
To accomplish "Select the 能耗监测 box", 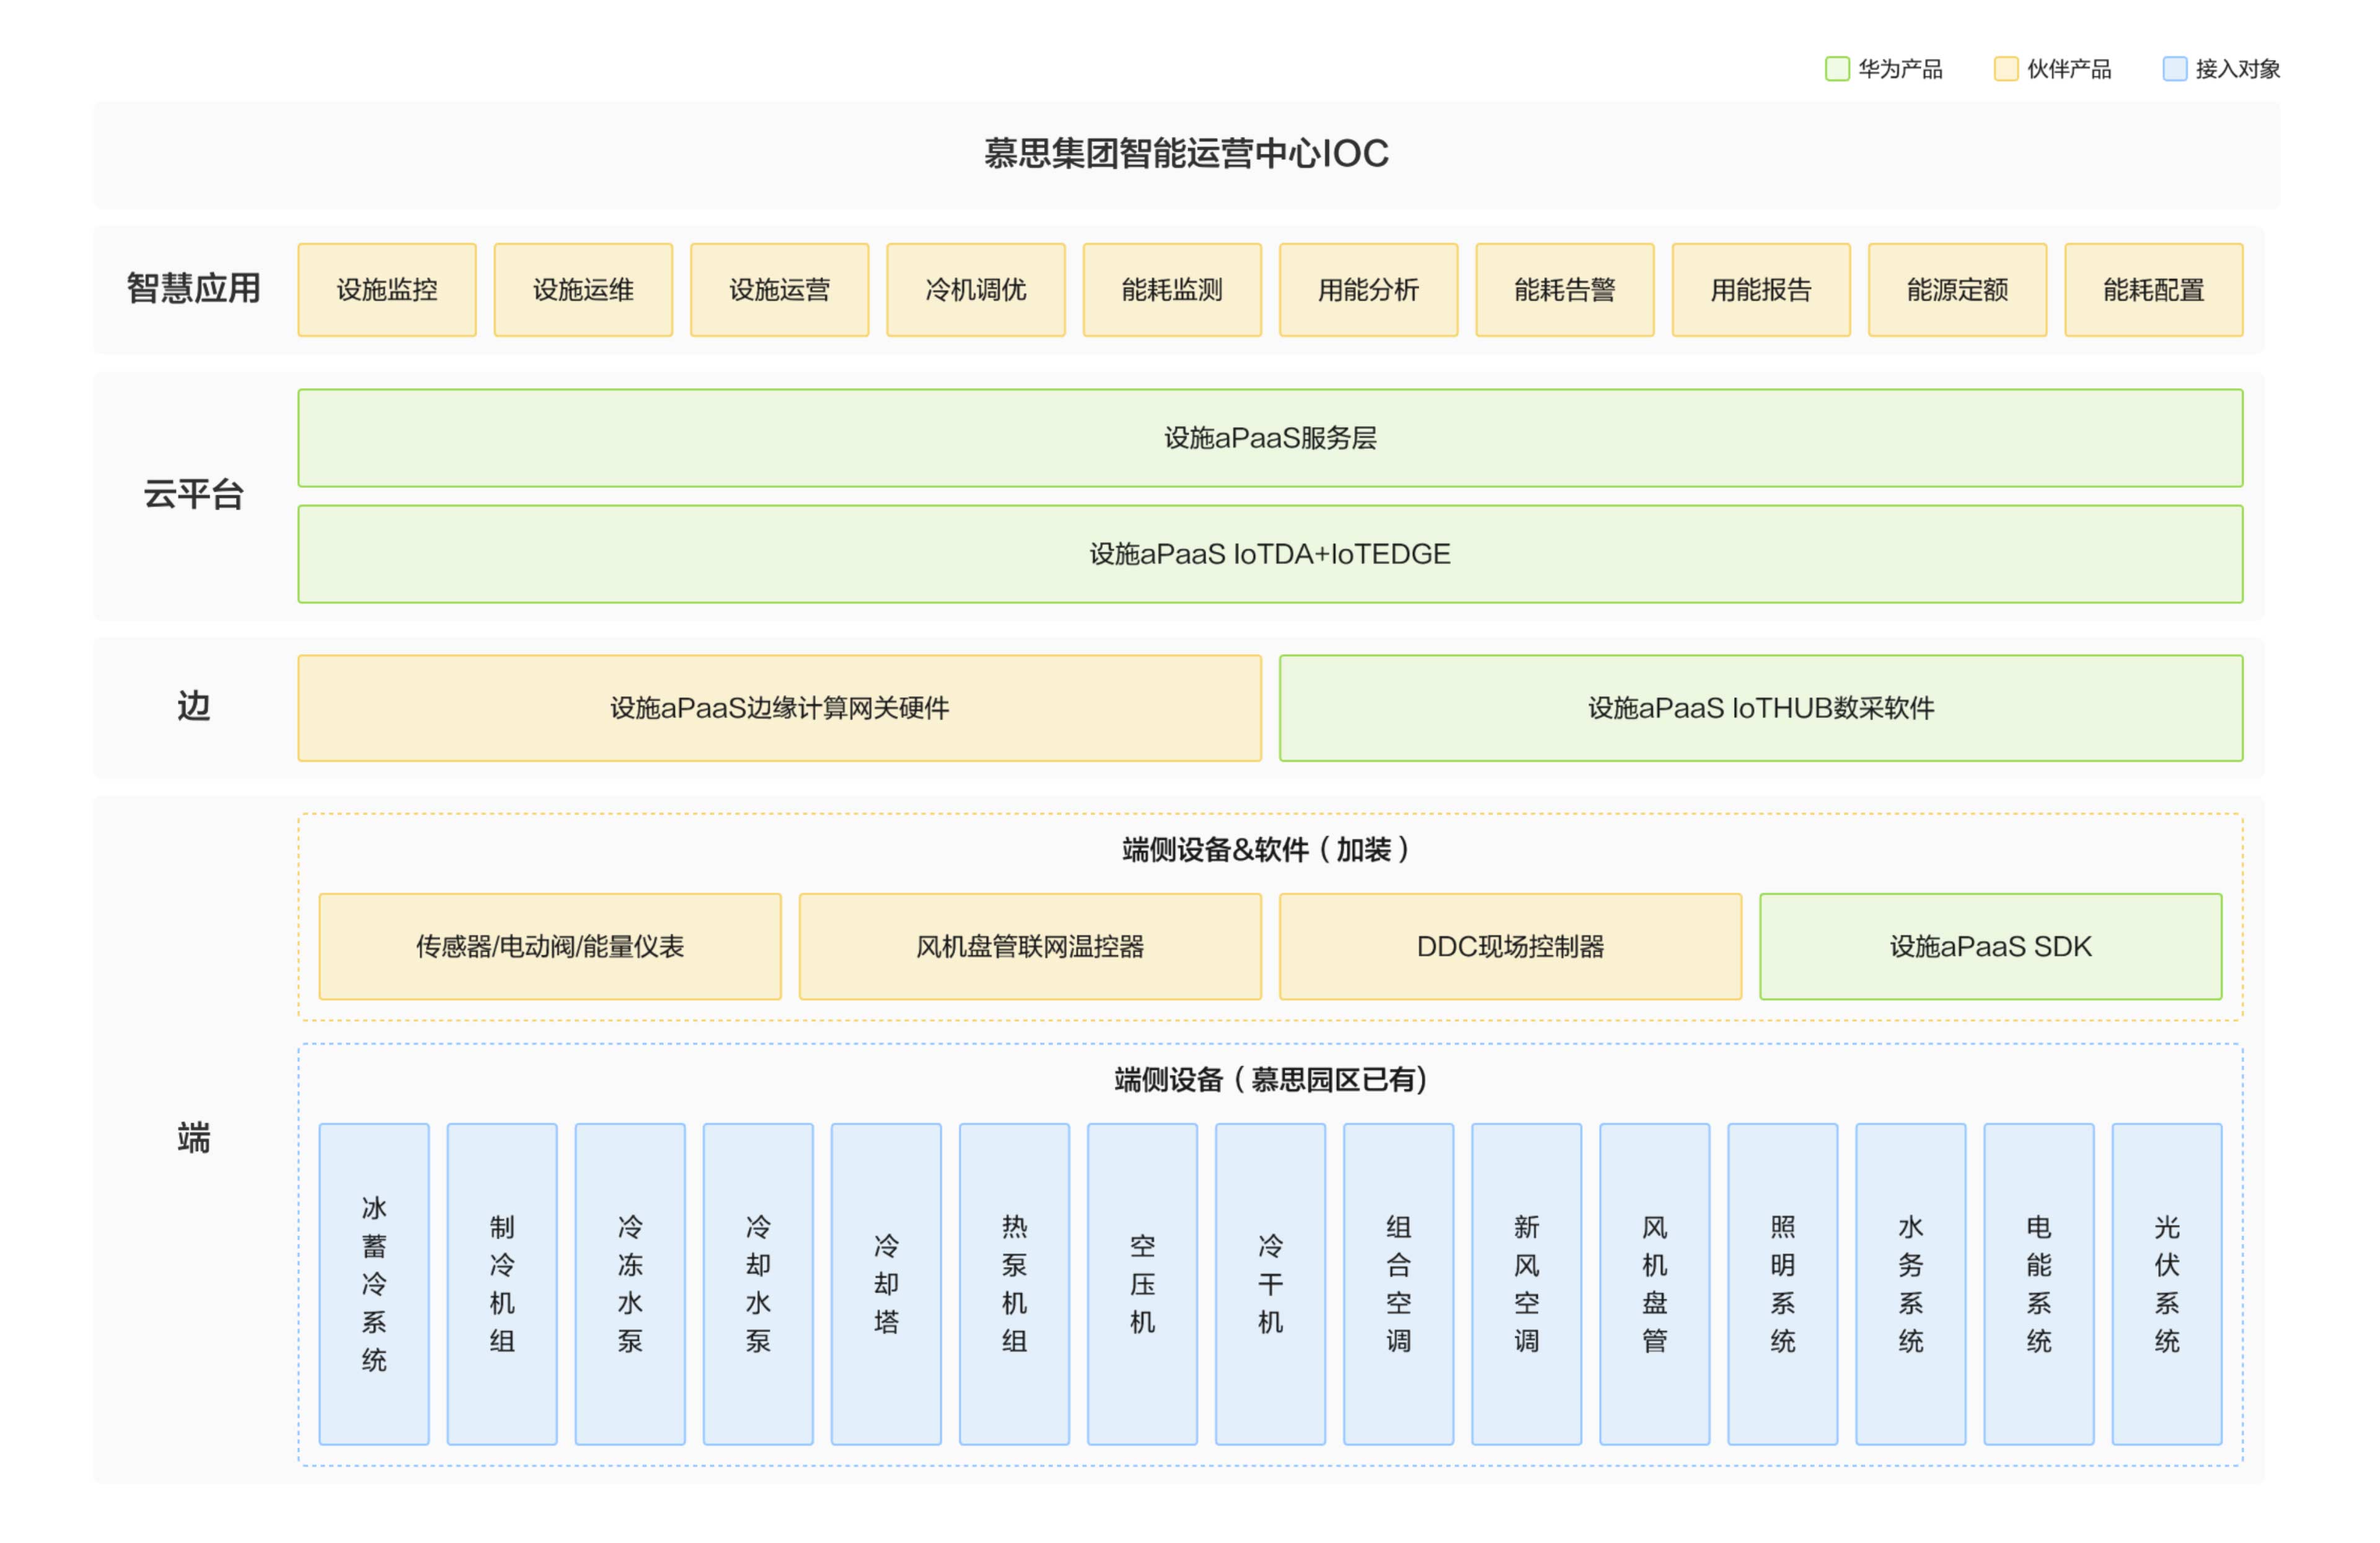I will coord(1172,290).
